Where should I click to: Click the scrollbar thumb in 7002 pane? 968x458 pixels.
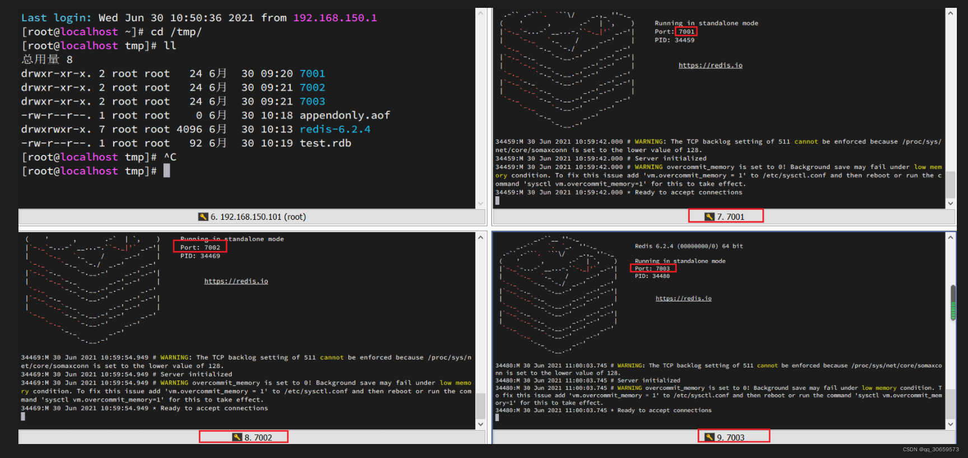pos(480,405)
